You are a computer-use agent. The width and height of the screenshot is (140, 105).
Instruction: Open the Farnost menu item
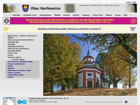(66, 15)
